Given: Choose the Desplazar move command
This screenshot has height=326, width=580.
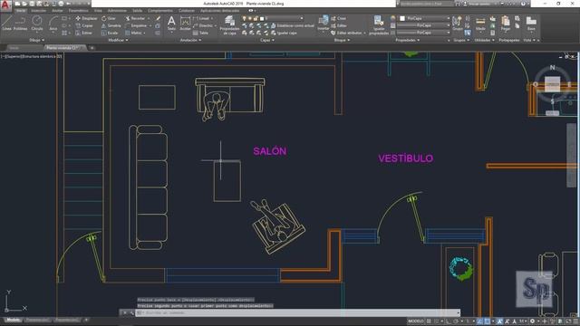Looking at the screenshot, I should click(x=86, y=18).
